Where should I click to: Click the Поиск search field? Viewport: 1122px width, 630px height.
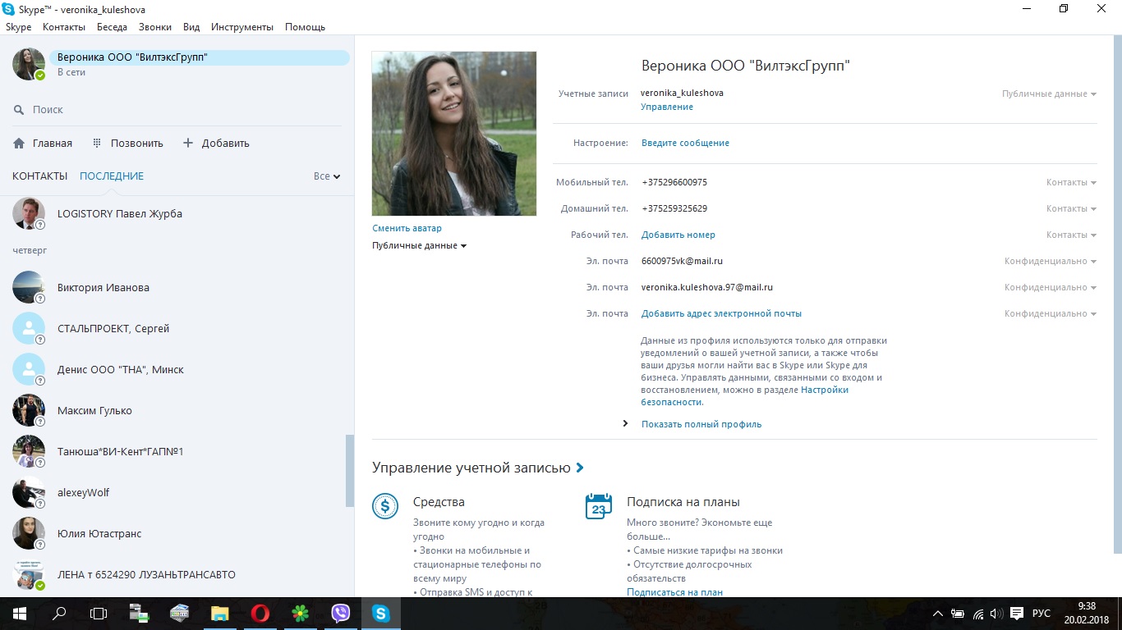click(177, 109)
